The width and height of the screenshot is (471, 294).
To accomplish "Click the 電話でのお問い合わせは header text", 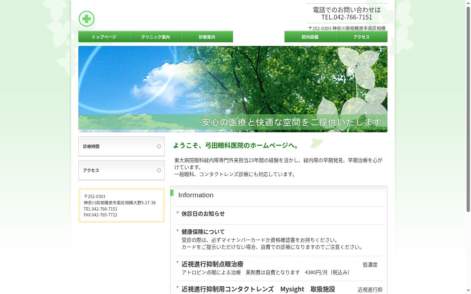I will pos(347,10).
